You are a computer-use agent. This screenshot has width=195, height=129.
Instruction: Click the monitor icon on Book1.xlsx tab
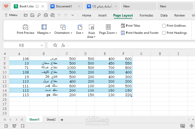coord(37,6)
